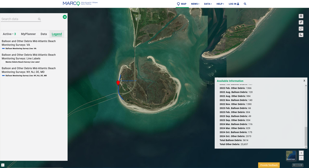Click '2023 Sep. Balloon Debris: 49' row
The image size is (309, 168).
point(235,116)
